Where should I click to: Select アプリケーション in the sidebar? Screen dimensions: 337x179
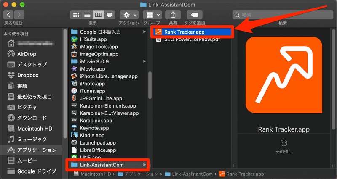pos(32,150)
